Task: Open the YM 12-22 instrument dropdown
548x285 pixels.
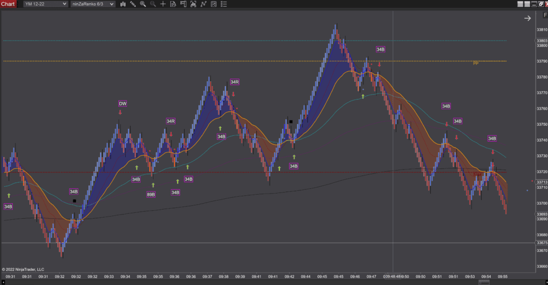Action: click(x=46, y=4)
